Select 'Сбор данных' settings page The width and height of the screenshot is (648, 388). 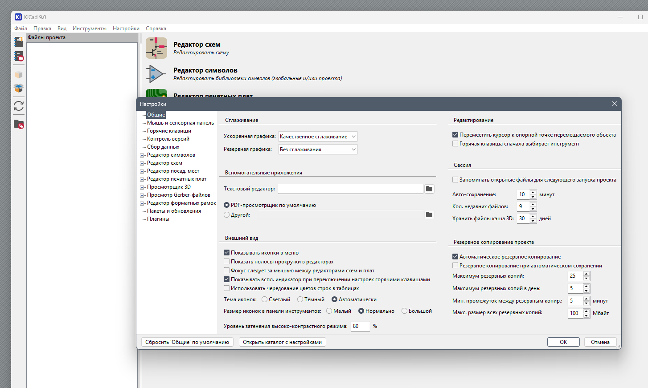point(163,147)
